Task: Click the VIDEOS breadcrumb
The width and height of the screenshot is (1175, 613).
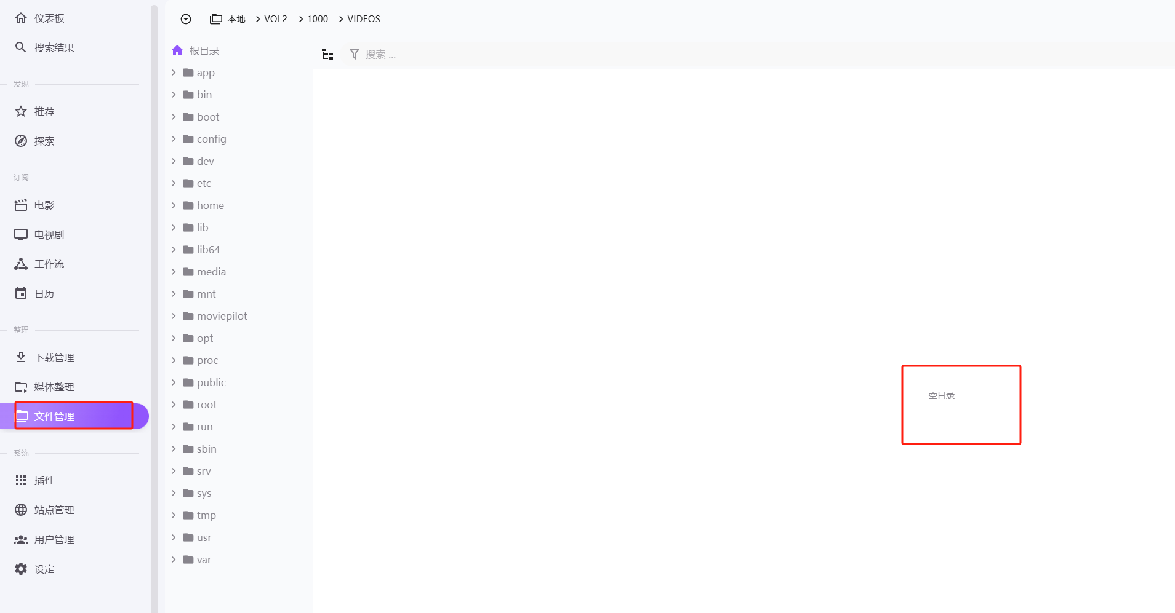Action: (364, 19)
